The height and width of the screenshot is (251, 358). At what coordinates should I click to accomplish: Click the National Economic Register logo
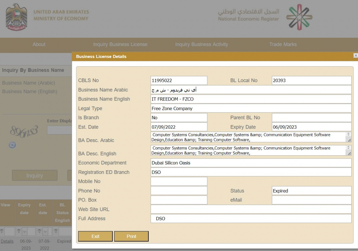click(299, 17)
